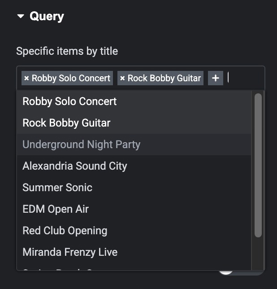Remove the Robby Solo Concert tag
277x289 pixels.
point(26,79)
